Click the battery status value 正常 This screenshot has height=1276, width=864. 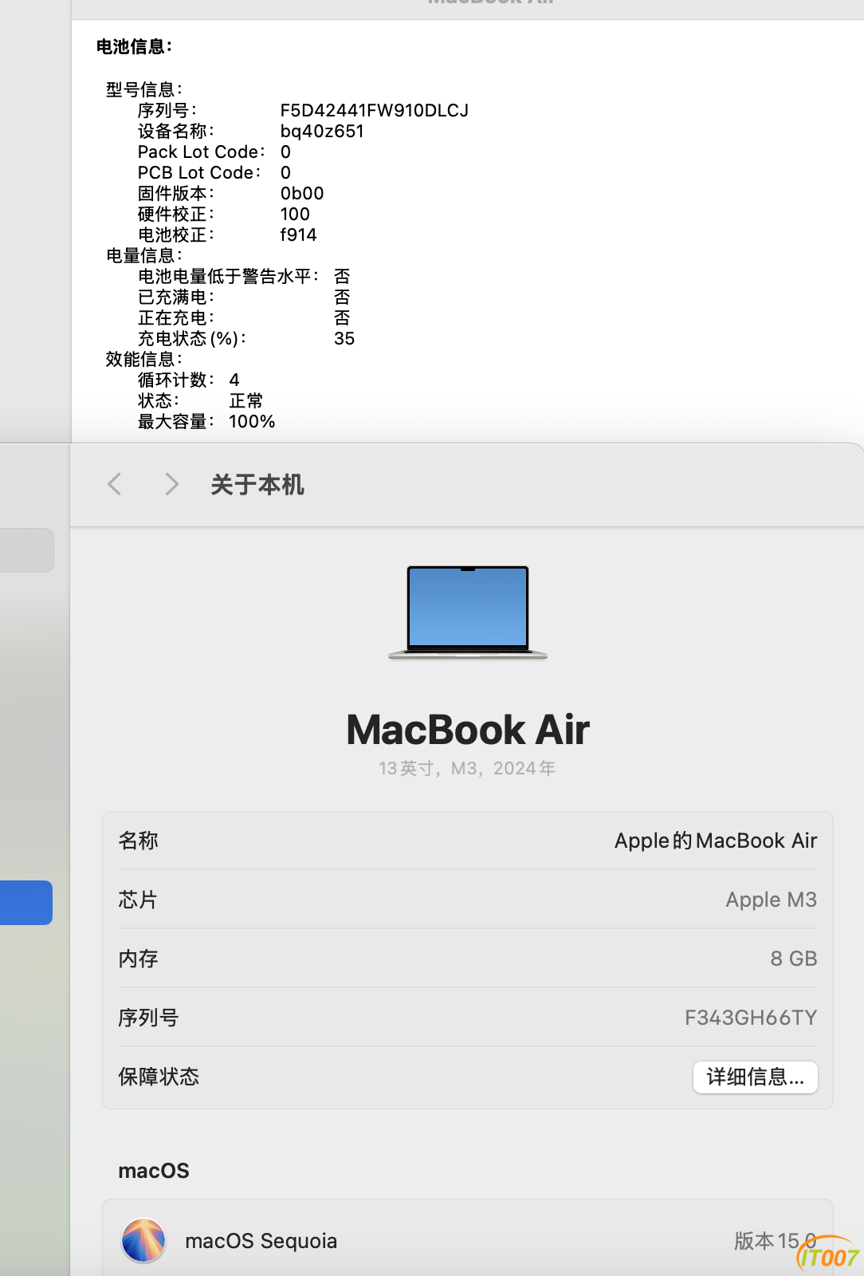246,400
